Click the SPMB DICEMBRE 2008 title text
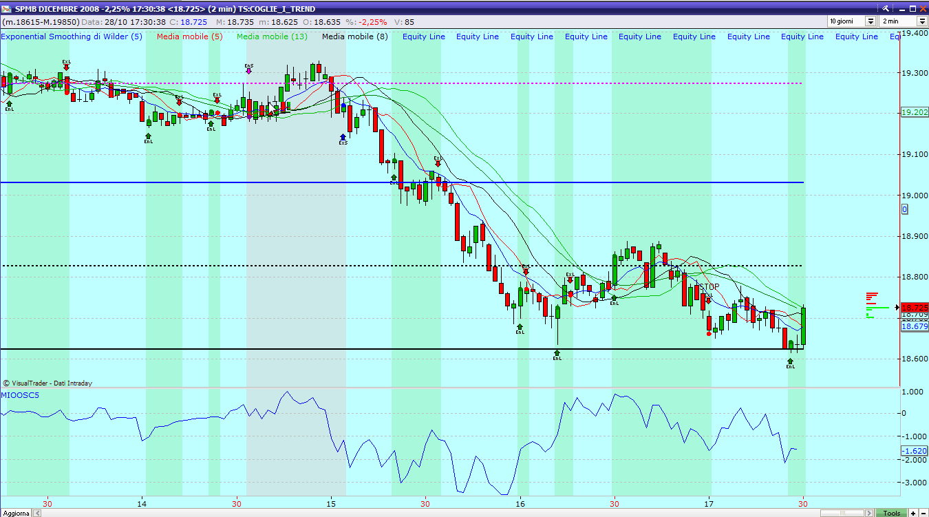929x517 pixels. pyautogui.click(x=56, y=9)
